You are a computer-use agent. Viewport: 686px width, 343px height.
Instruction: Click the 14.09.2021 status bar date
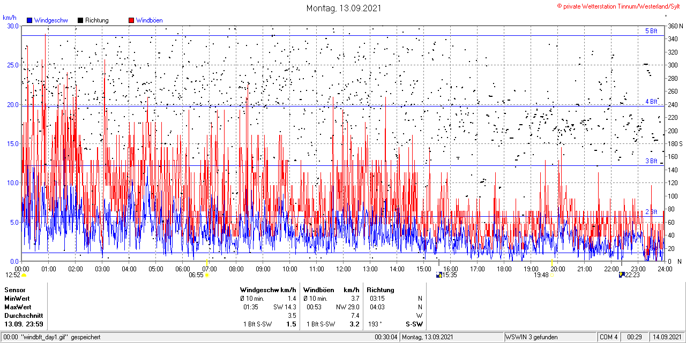pyautogui.click(x=666, y=337)
